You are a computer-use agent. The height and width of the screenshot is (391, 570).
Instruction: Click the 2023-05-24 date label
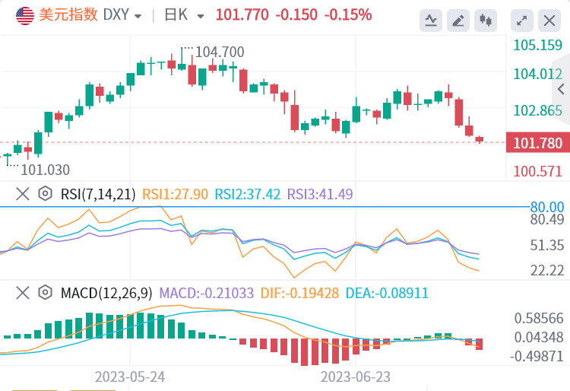click(130, 377)
